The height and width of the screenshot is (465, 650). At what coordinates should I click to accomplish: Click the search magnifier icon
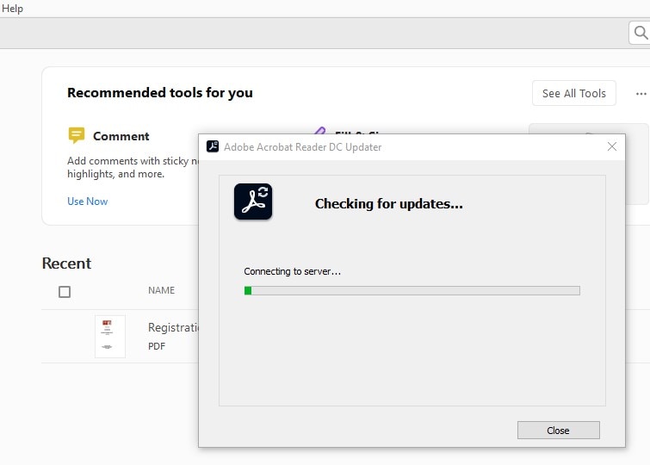(641, 33)
